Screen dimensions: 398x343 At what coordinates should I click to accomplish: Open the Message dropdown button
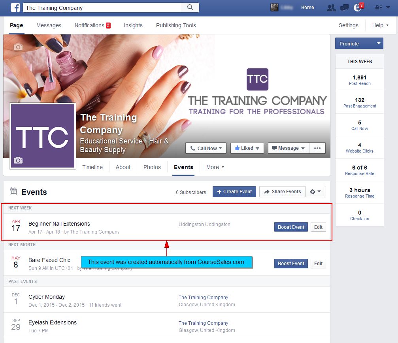point(289,148)
